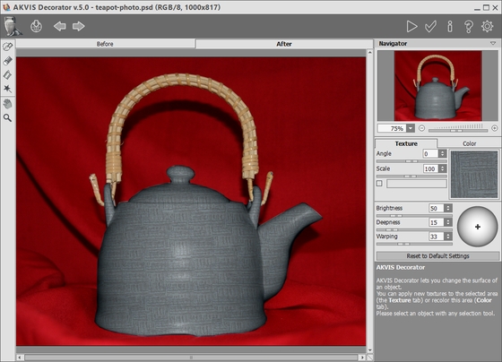Screen dimensions: 502x362
Task: Collapse the Navigator panel arrow
Action: [493, 43]
